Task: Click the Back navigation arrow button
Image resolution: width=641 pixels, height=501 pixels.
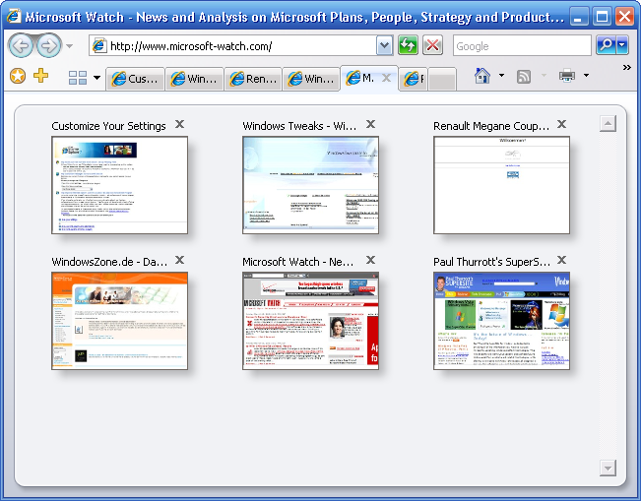Action: 20,46
